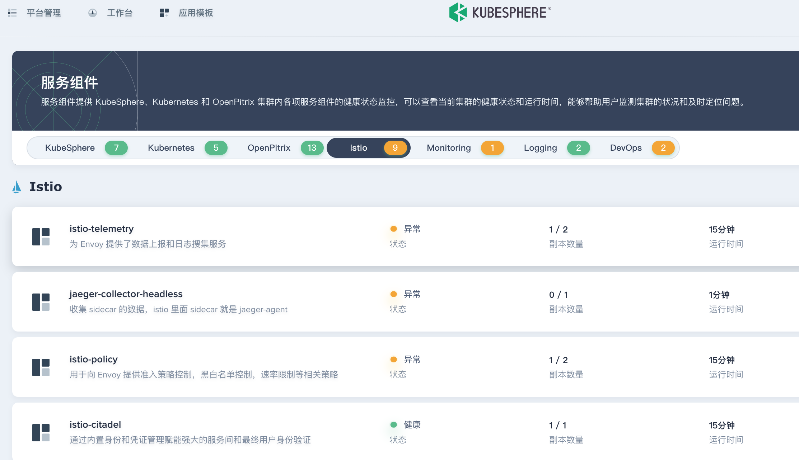Click the istio-citadel component icon
This screenshot has width=799, height=460.
[41, 433]
